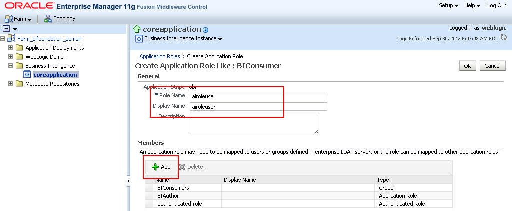Viewport: 512px width, 211px height.
Task: Click the green plus Add icon
Action: coord(155,167)
